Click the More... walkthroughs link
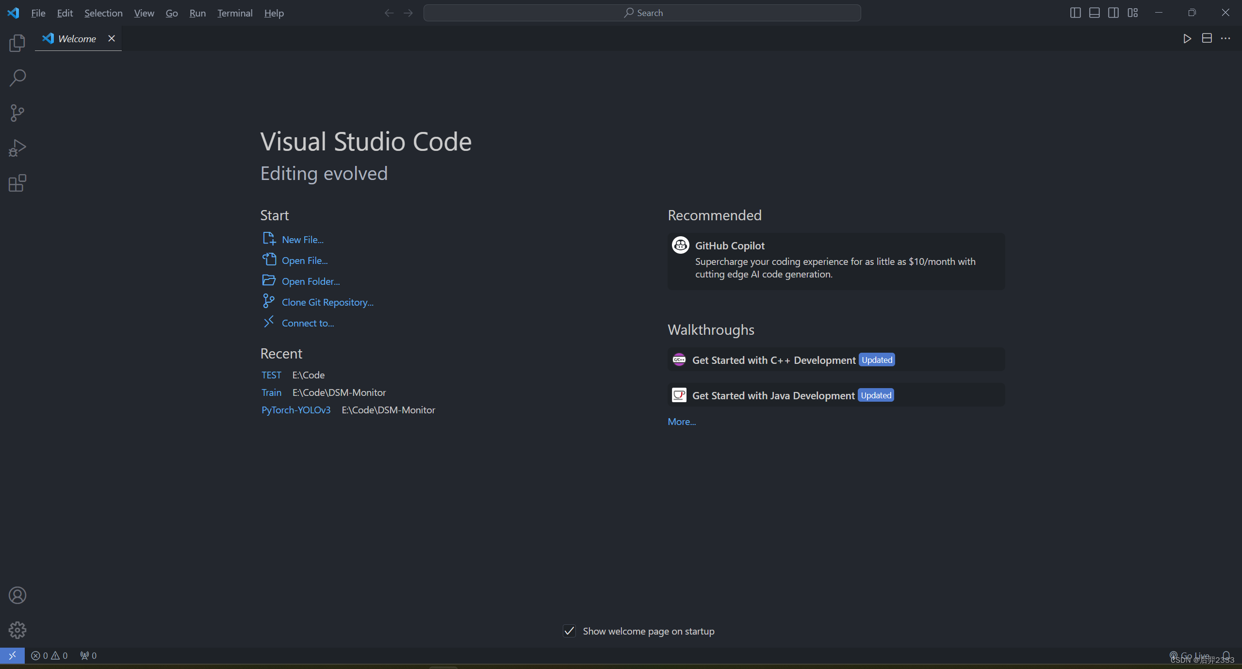This screenshot has width=1242, height=669. pos(682,422)
